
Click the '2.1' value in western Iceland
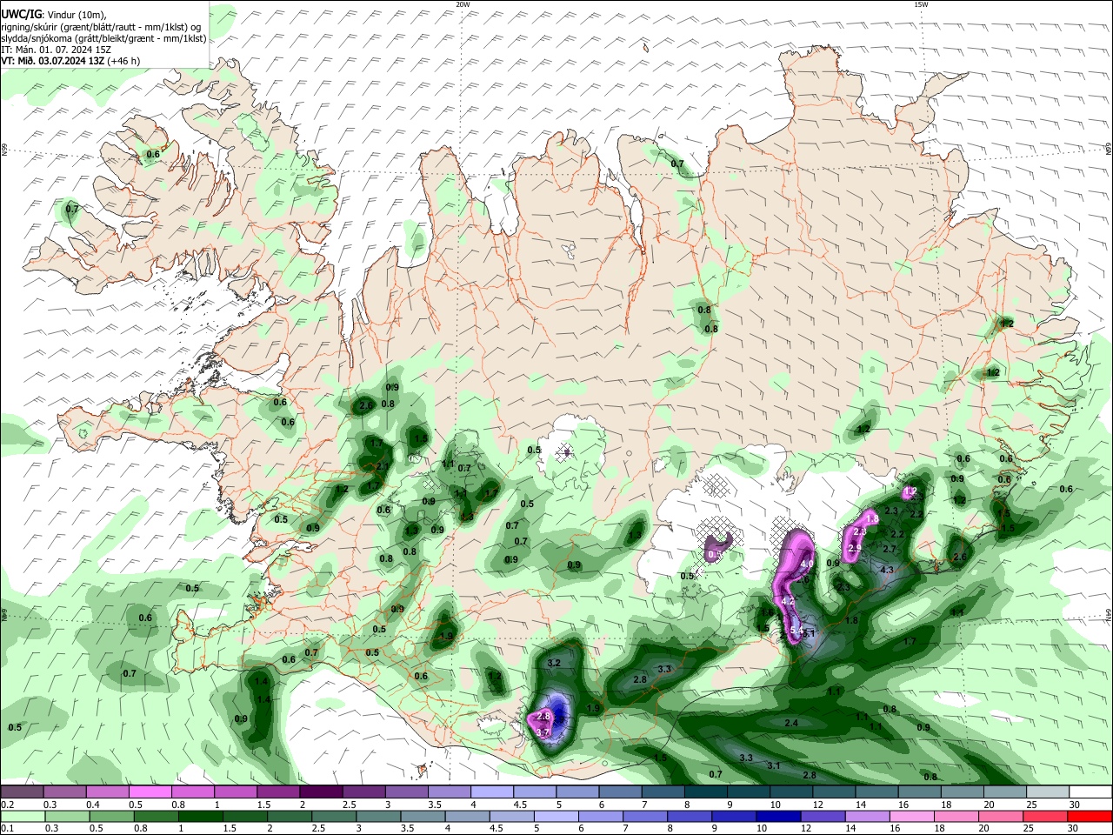382,466
